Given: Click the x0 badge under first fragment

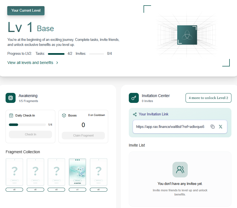Looking at the screenshot, I should coord(14,190).
